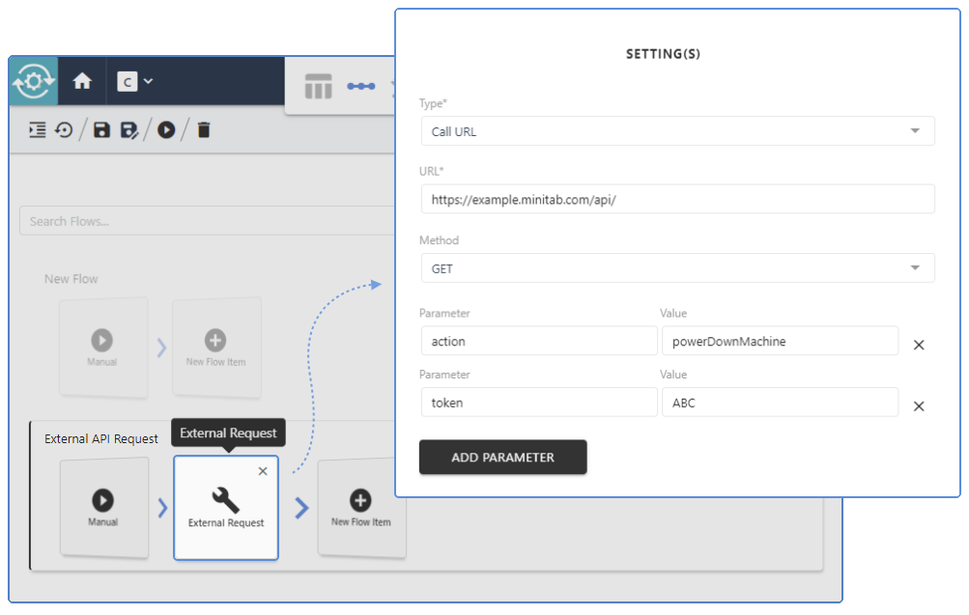Save the current flow
Viewport: 969px width, 615px height.
click(x=101, y=128)
